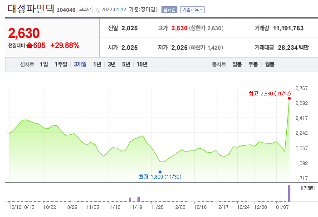Click the stock code 104040
This screenshot has width=318, height=217.
[66, 10]
